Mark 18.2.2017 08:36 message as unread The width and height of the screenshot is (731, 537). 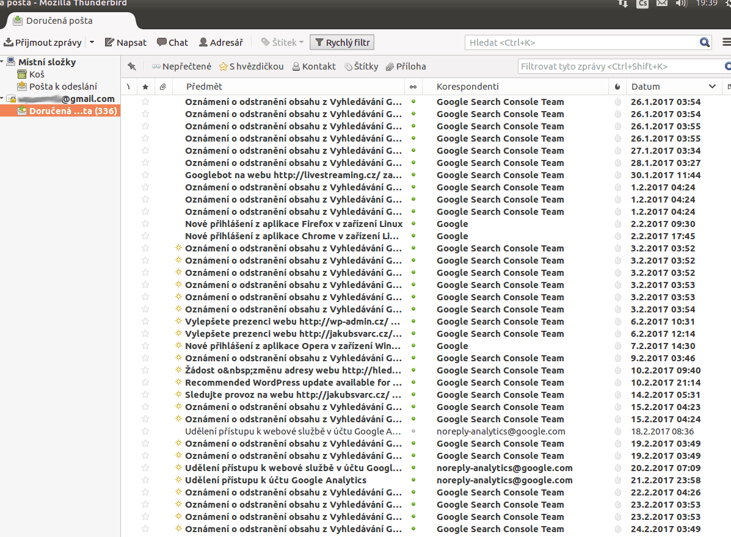pyautogui.click(x=413, y=431)
